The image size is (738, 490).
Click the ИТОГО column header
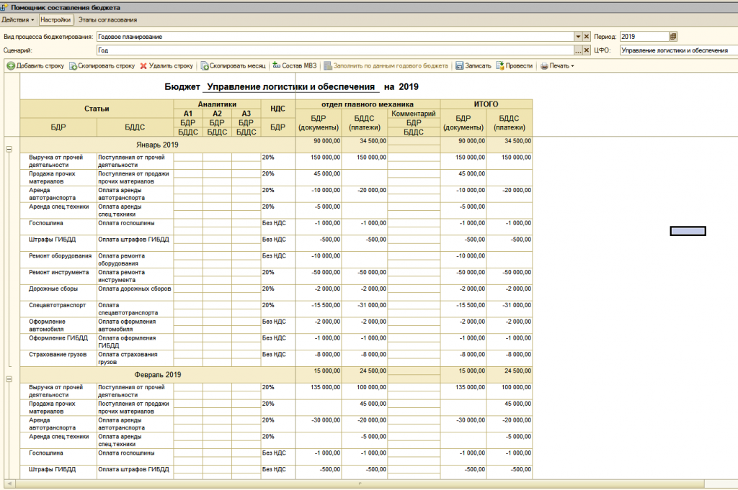[x=486, y=104]
